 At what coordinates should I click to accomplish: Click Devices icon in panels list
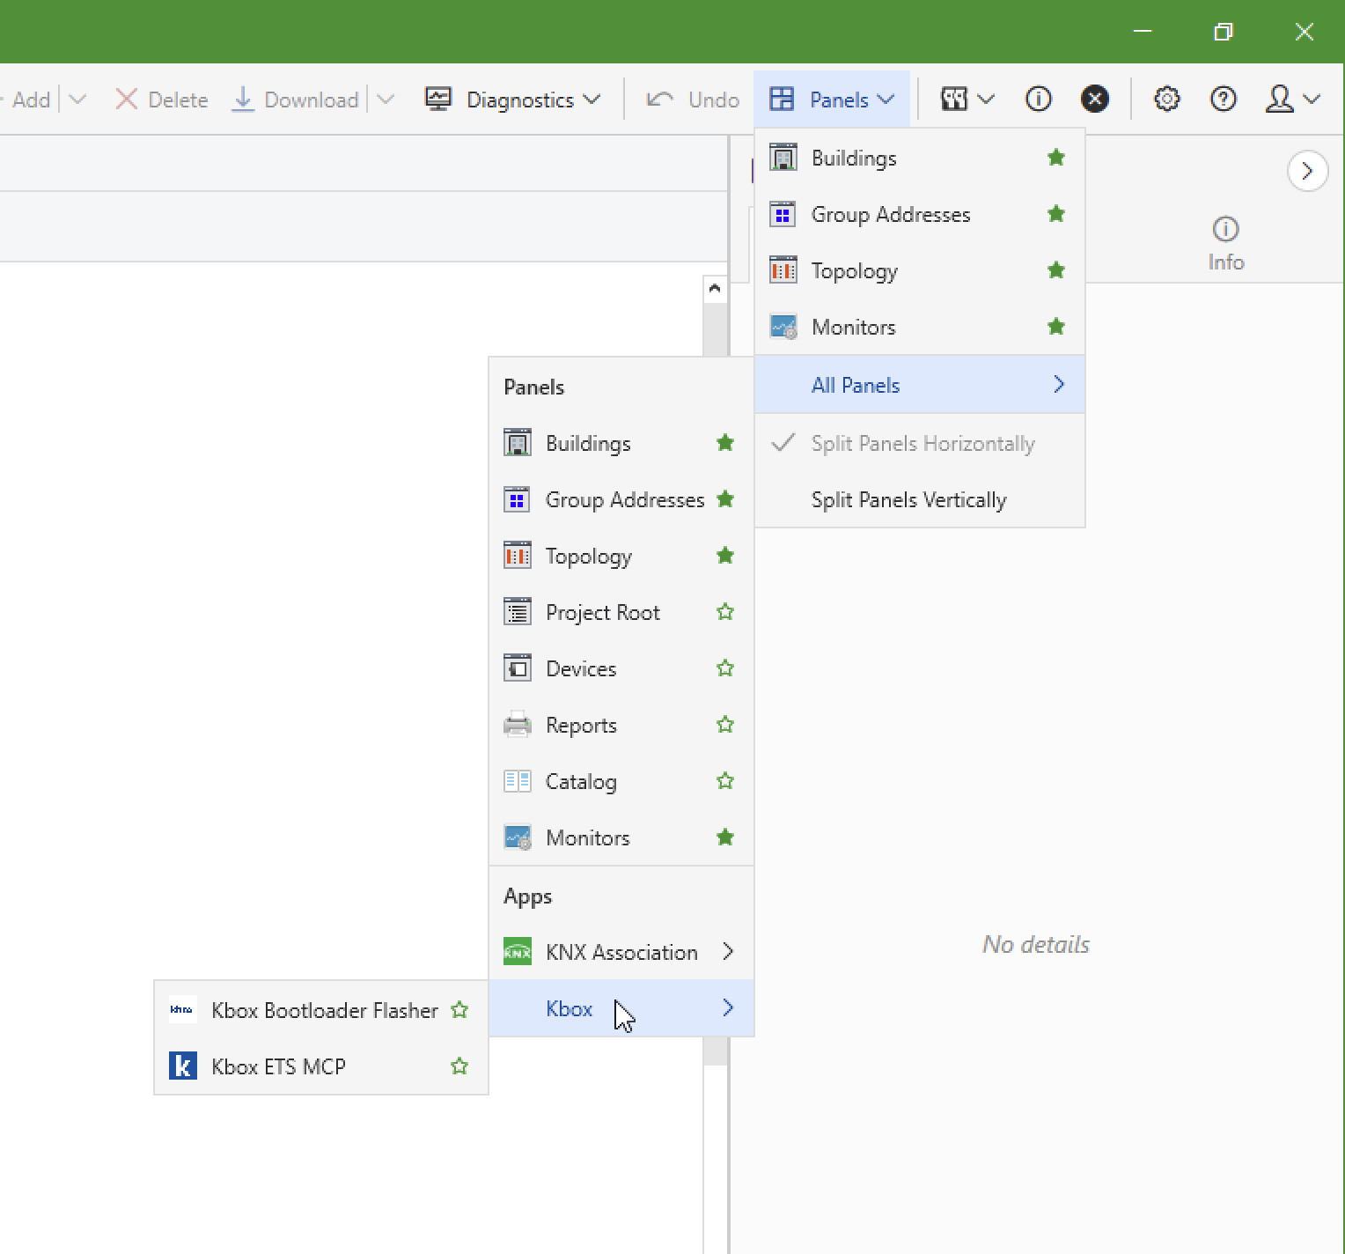pyautogui.click(x=517, y=668)
